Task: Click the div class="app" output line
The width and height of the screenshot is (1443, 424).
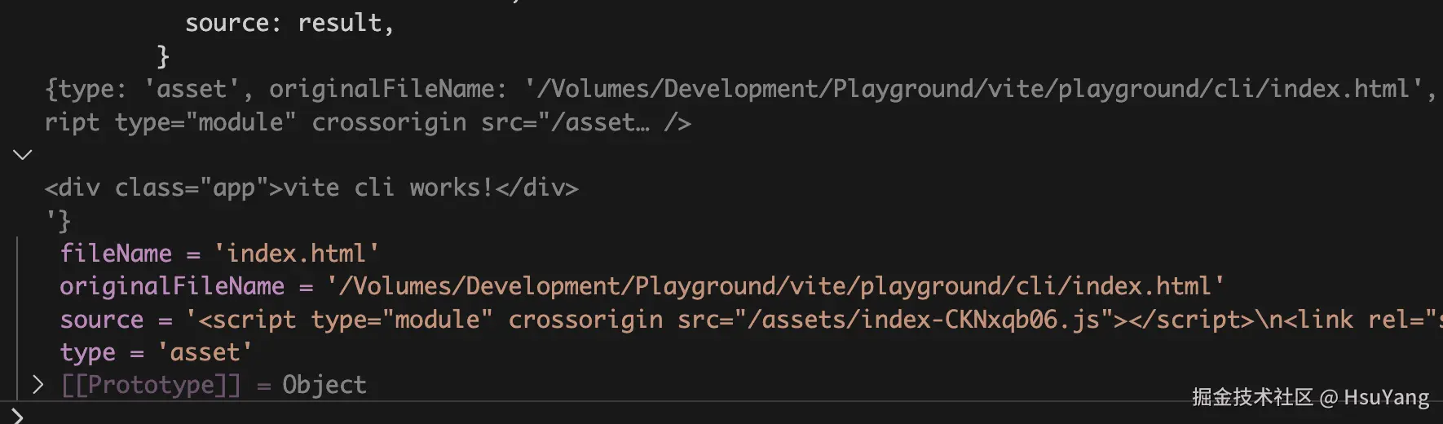Action: click(x=311, y=188)
